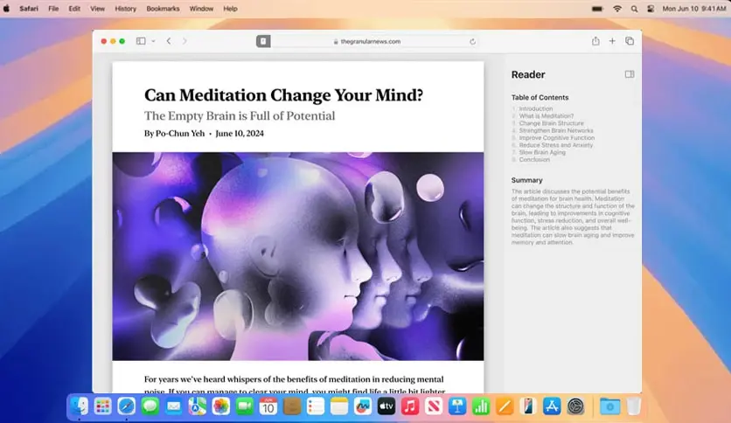Jump to Strengthen Brain Networks section
This screenshot has width=731, height=423.
coord(556,130)
